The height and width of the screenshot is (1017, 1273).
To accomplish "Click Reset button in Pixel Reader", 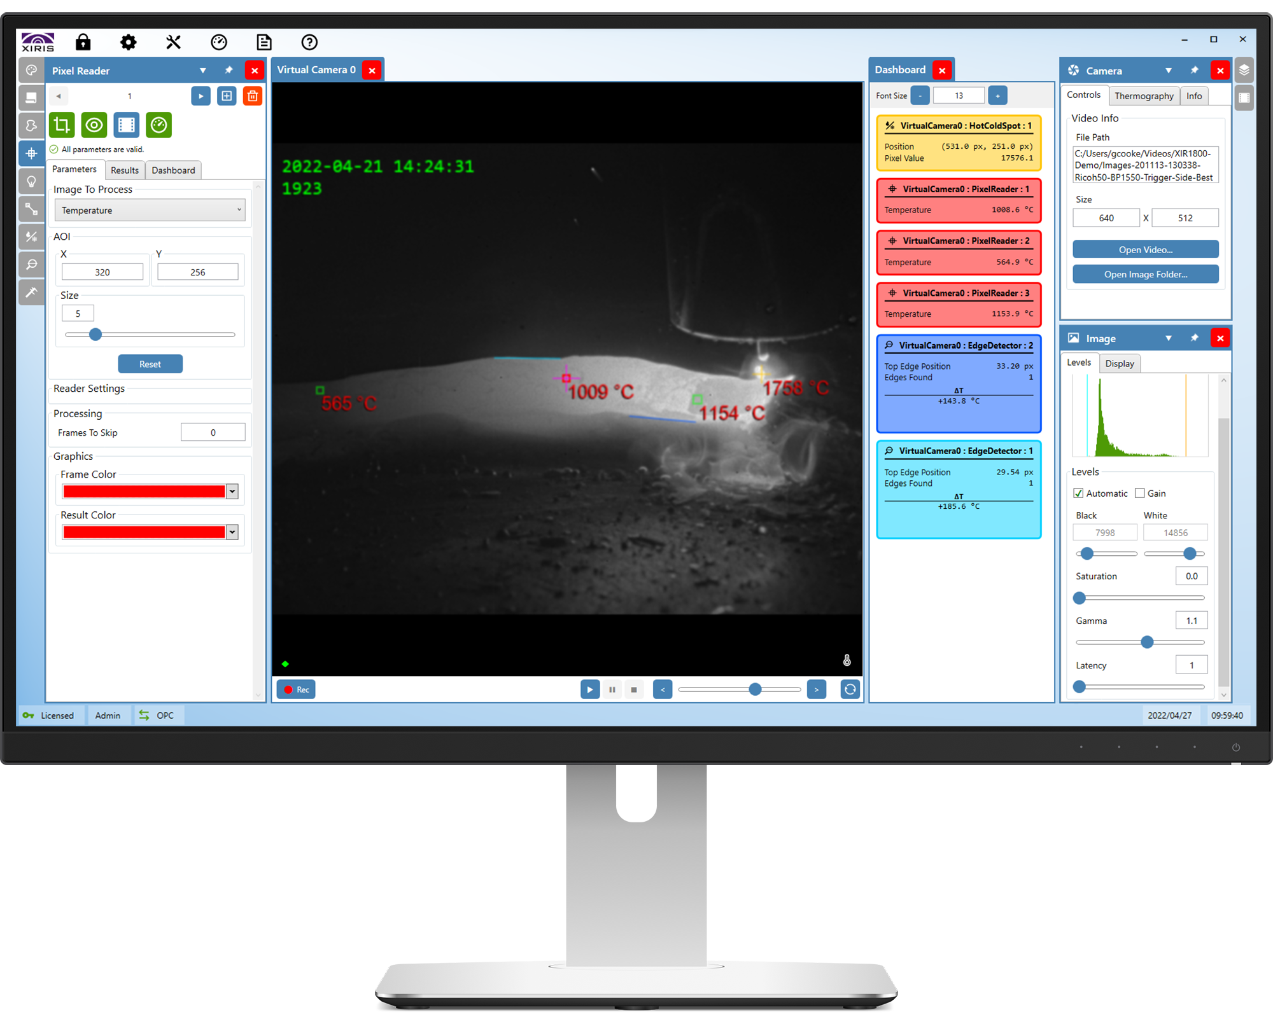I will pyautogui.click(x=150, y=364).
